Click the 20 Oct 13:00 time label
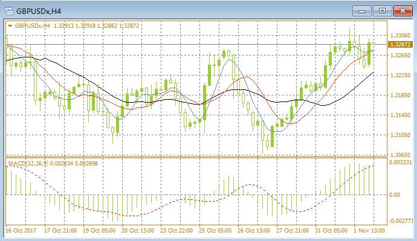417x241 pixels. point(138,230)
